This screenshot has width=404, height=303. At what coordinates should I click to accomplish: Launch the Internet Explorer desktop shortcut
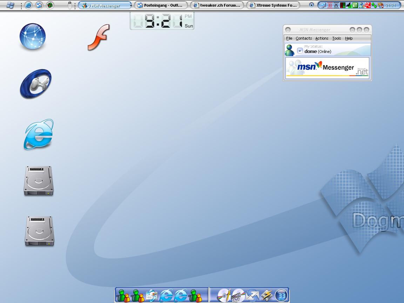pos(39,134)
